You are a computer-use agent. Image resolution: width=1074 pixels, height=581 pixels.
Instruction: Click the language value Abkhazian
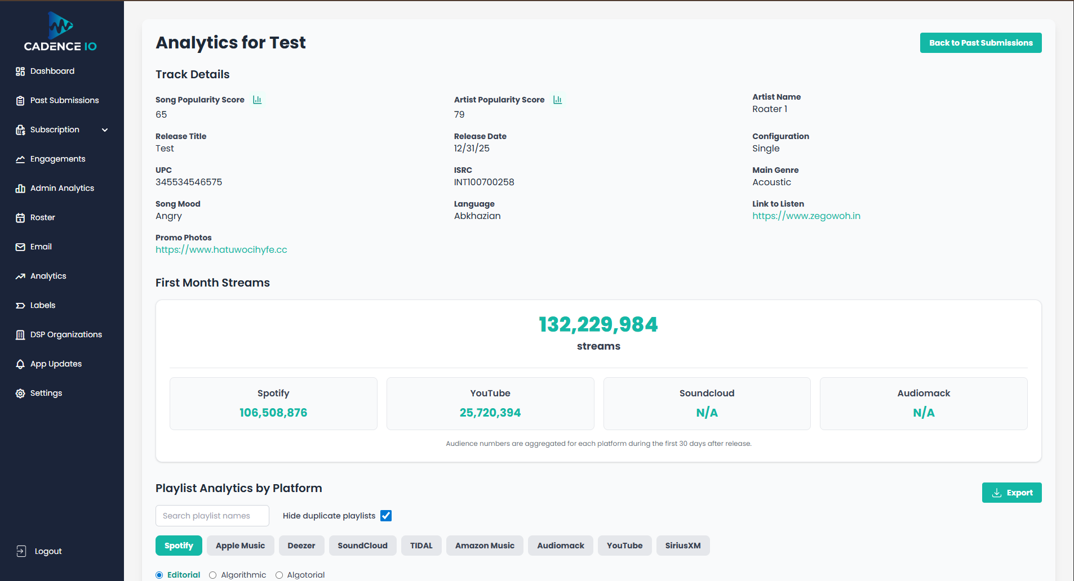click(x=477, y=216)
